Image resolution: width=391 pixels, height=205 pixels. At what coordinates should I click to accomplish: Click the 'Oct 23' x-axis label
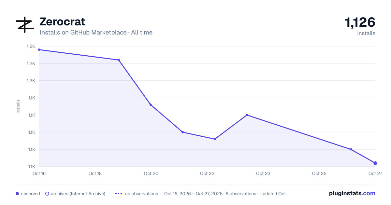[263, 173]
